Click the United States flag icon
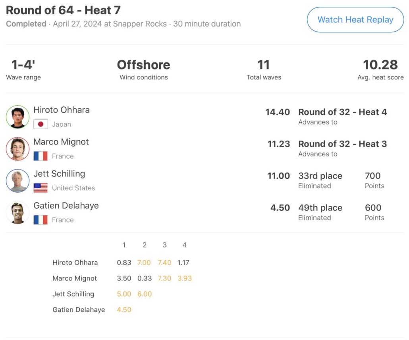 coord(41,188)
